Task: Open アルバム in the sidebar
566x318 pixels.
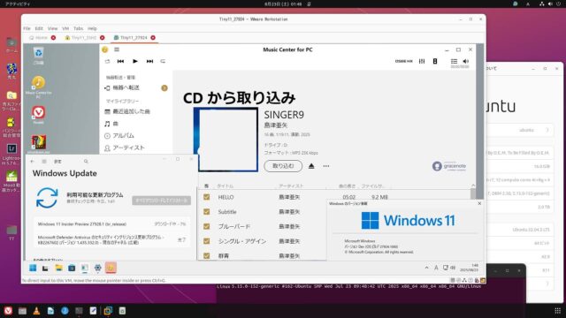Action: pyautogui.click(x=119, y=136)
